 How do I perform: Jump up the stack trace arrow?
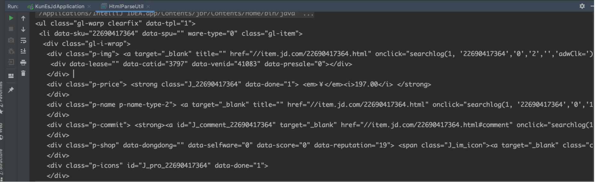(x=23, y=18)
